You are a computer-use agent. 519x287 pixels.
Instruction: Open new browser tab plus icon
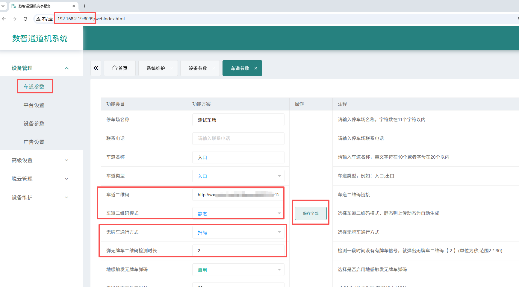point(84,6)
